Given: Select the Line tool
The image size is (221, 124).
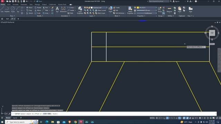Looking at the screenshot, I should (x=2, y=10).
